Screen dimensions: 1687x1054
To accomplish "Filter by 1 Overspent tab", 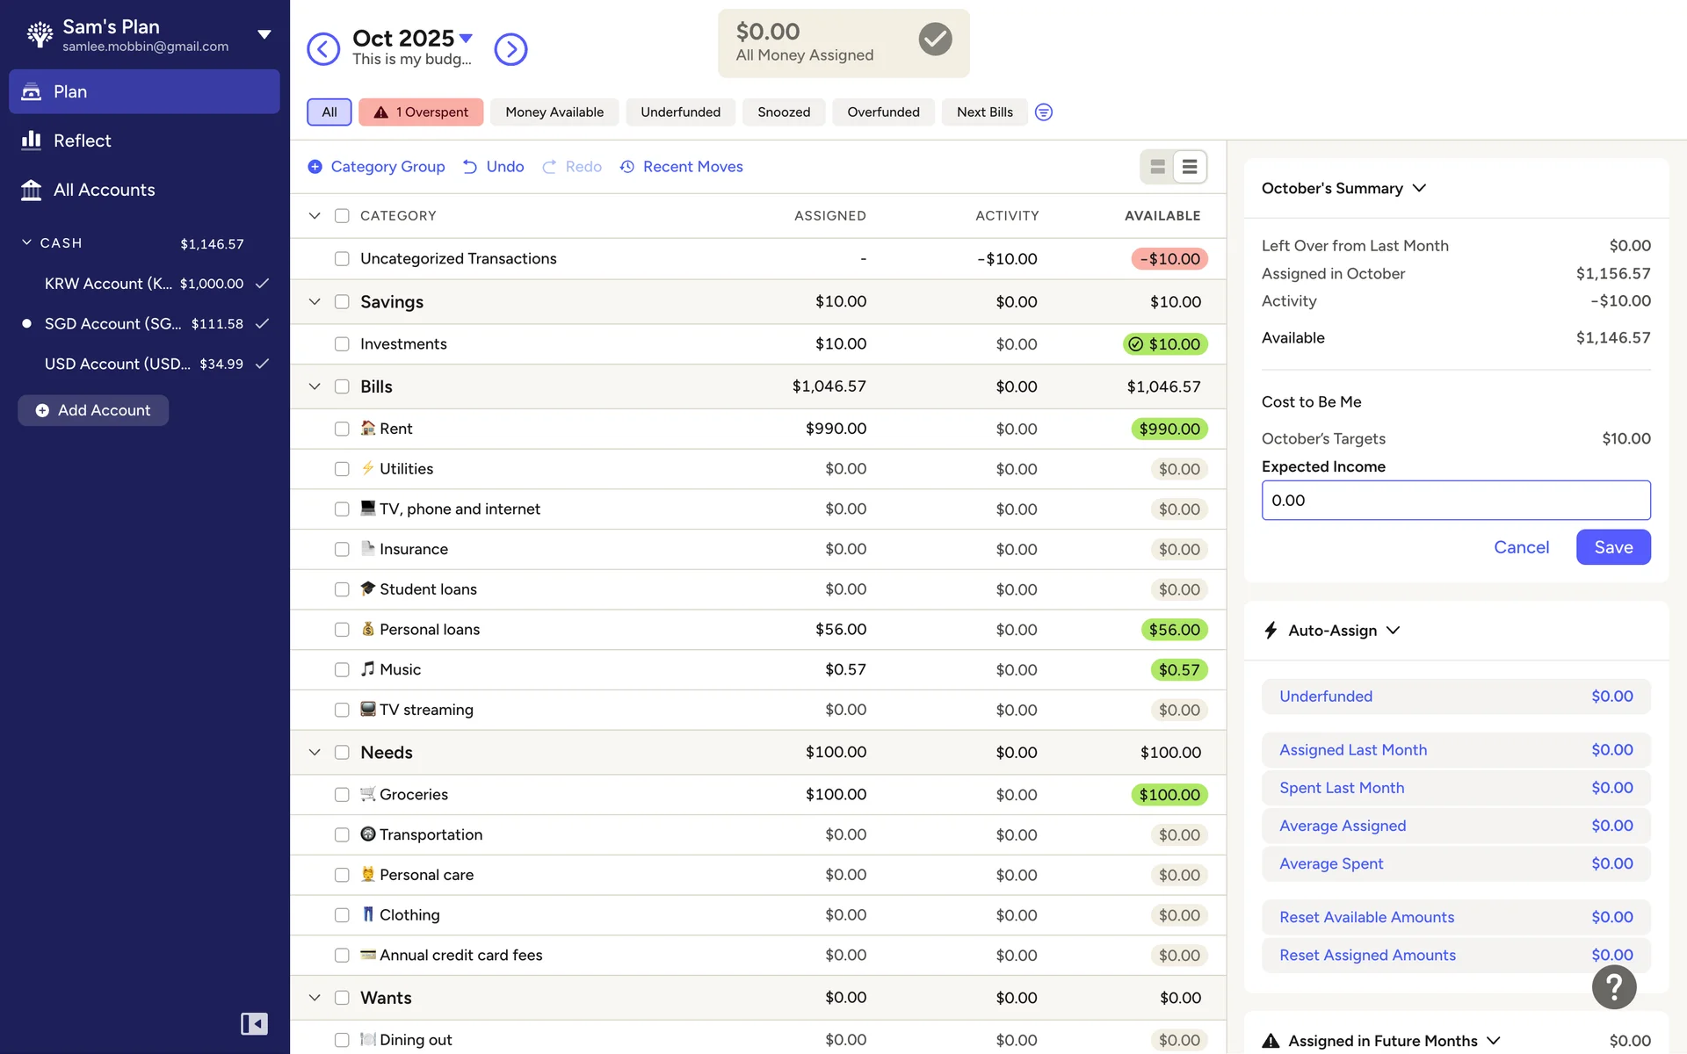I will pyautogui.click(x=421, y=112).
